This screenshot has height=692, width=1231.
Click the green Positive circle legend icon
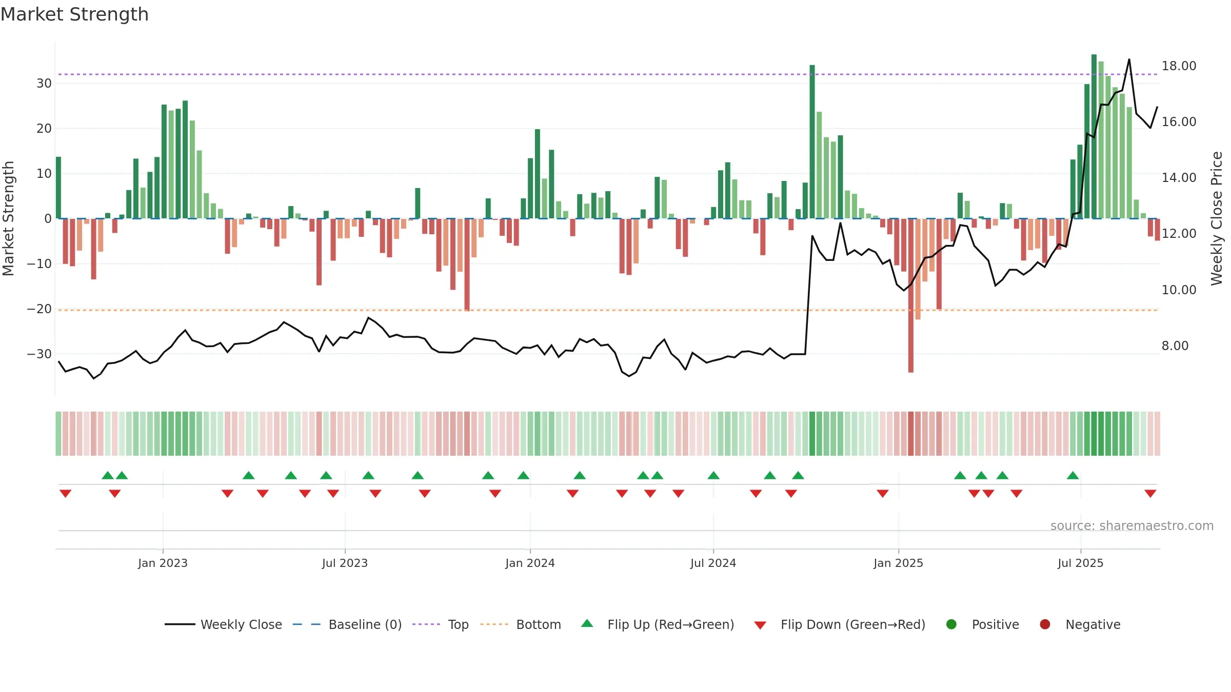[951, 624]
